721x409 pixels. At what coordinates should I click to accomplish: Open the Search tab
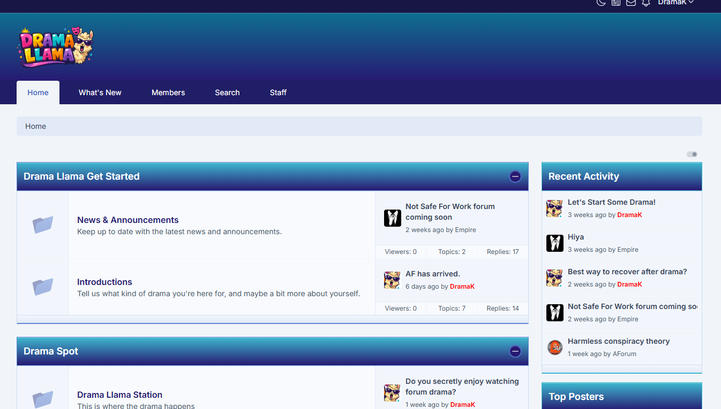tap(227, 92)
